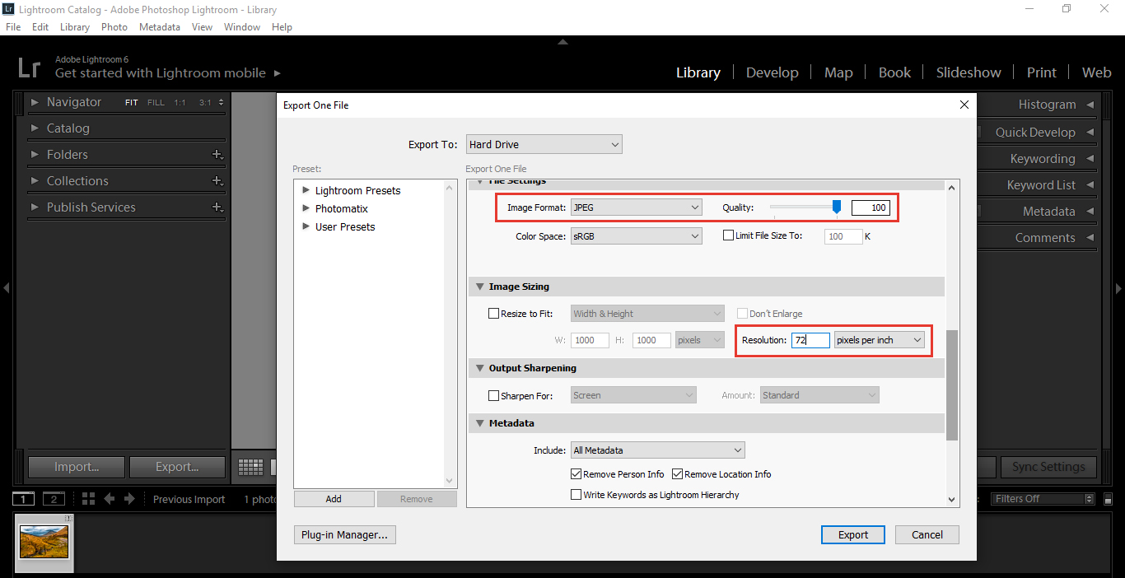1125x578 pixels.
Task: Hide the top module bar with the top arrow
Action: pyautogui.click(x=562, y=41)
